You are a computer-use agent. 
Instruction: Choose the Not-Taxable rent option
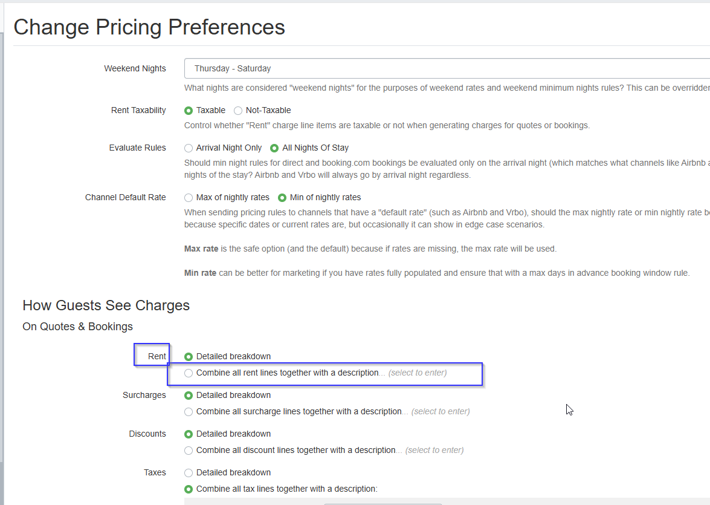pos(238,111)
